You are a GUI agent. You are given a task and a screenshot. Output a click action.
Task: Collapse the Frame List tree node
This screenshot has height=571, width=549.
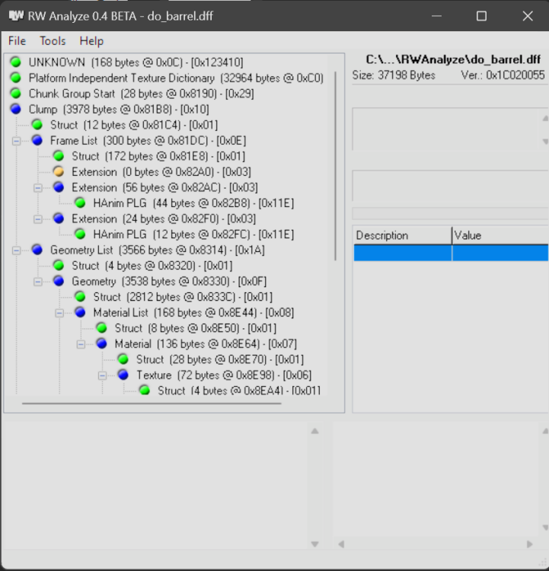click(16, 140)
